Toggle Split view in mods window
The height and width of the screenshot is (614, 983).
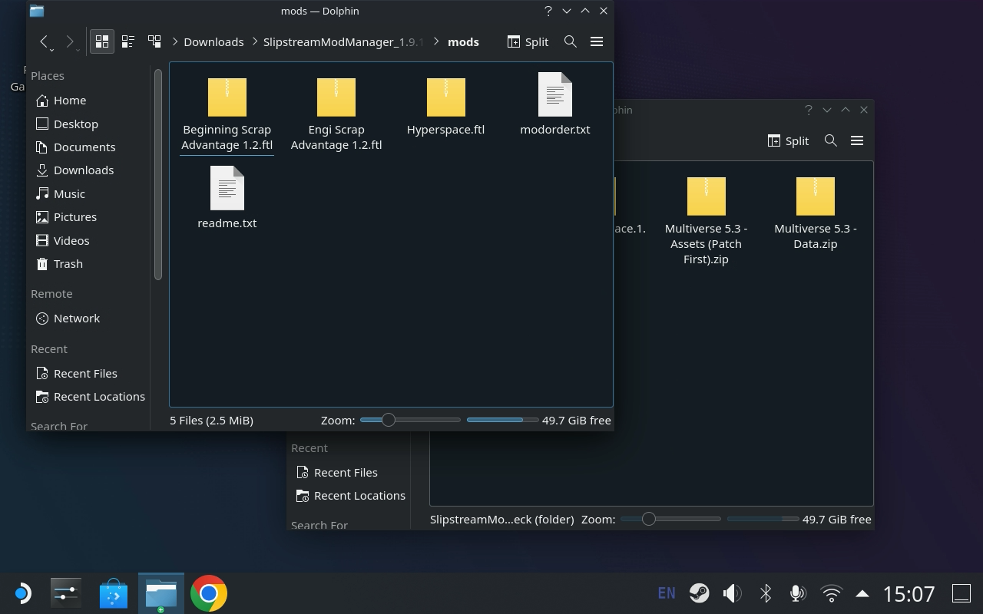(x=528, y=41)
